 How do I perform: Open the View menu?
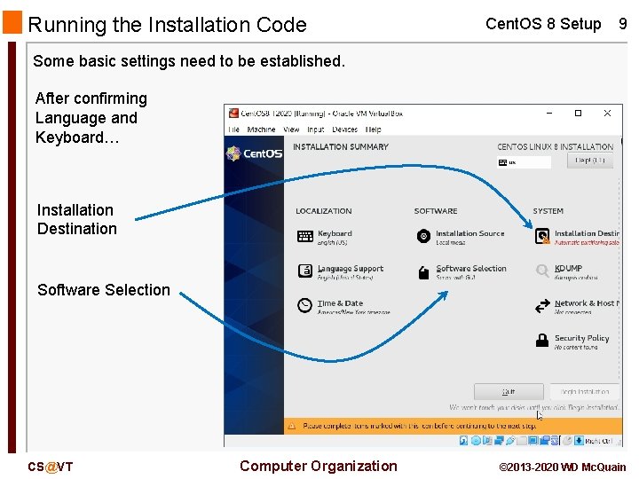291,130
